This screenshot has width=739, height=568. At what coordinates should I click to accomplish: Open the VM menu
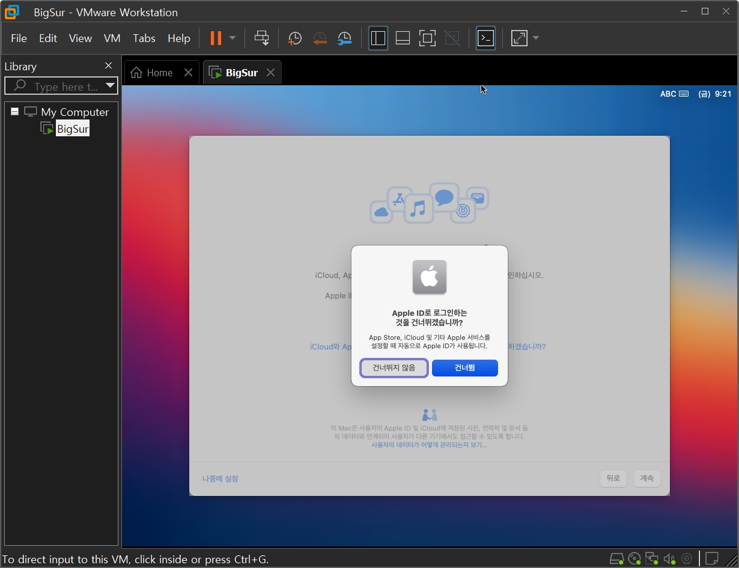coord(112,38)
